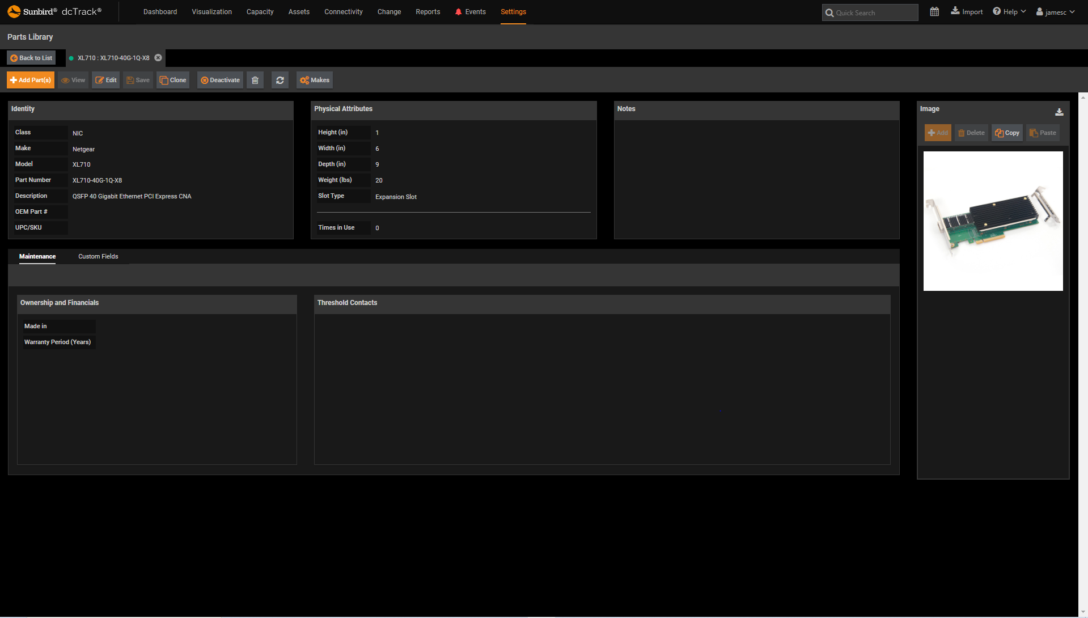Toggle Deactivate for this part

[219, 80]
